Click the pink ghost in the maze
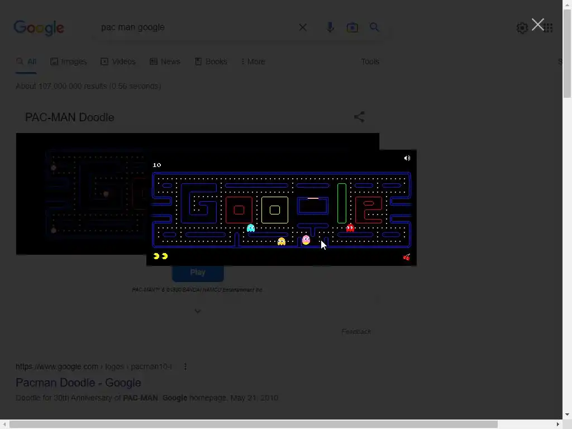Image resolution: width=572 pixels, height=429 pixels. point(306,240)
